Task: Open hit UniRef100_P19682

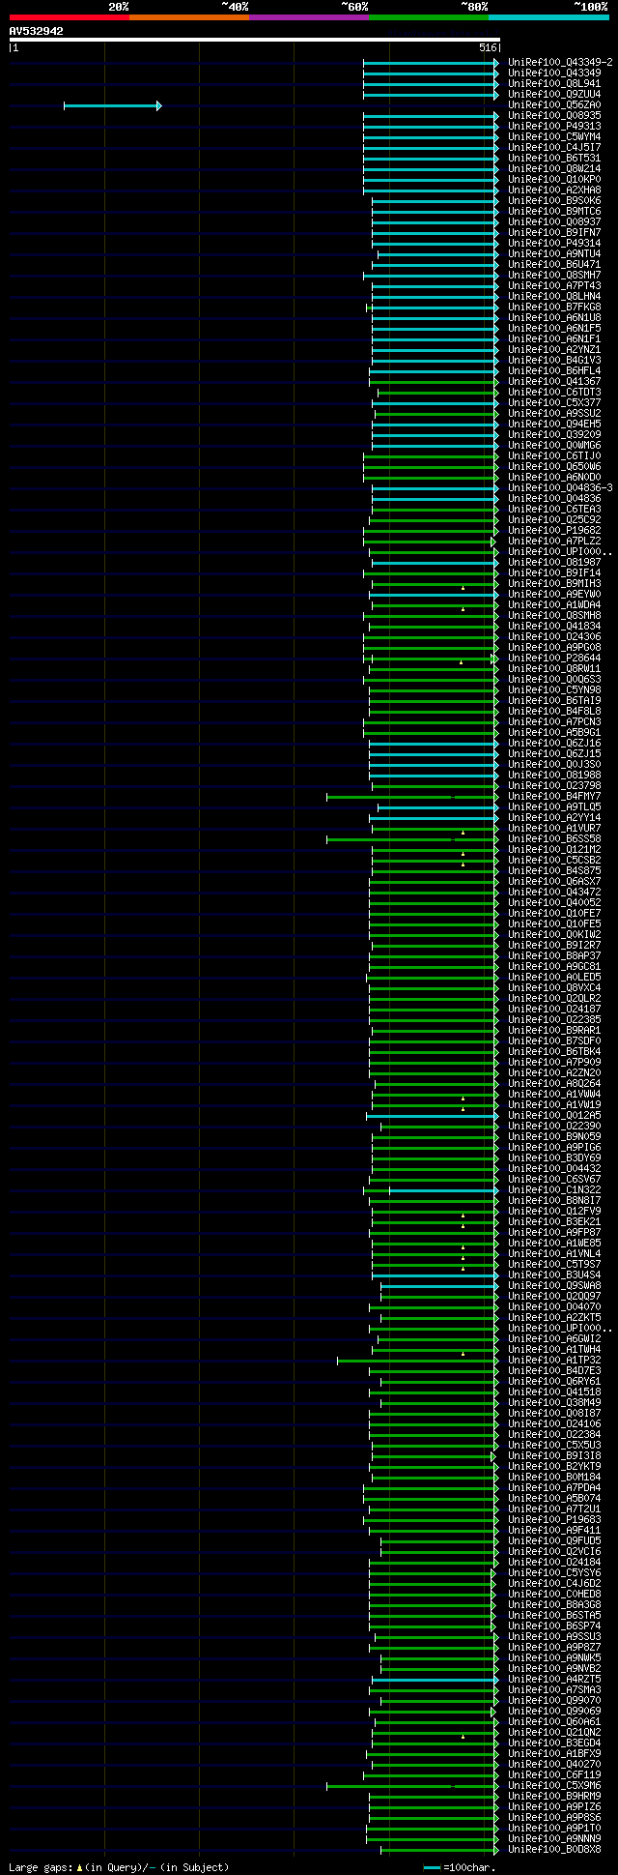Action: click(x=554, y=531)
